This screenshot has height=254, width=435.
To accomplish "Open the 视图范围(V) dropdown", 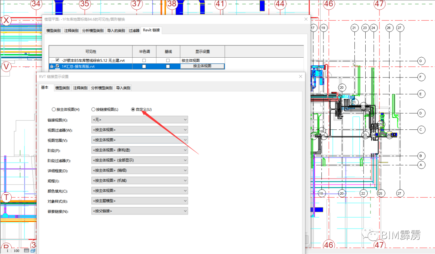I will 139,140.
